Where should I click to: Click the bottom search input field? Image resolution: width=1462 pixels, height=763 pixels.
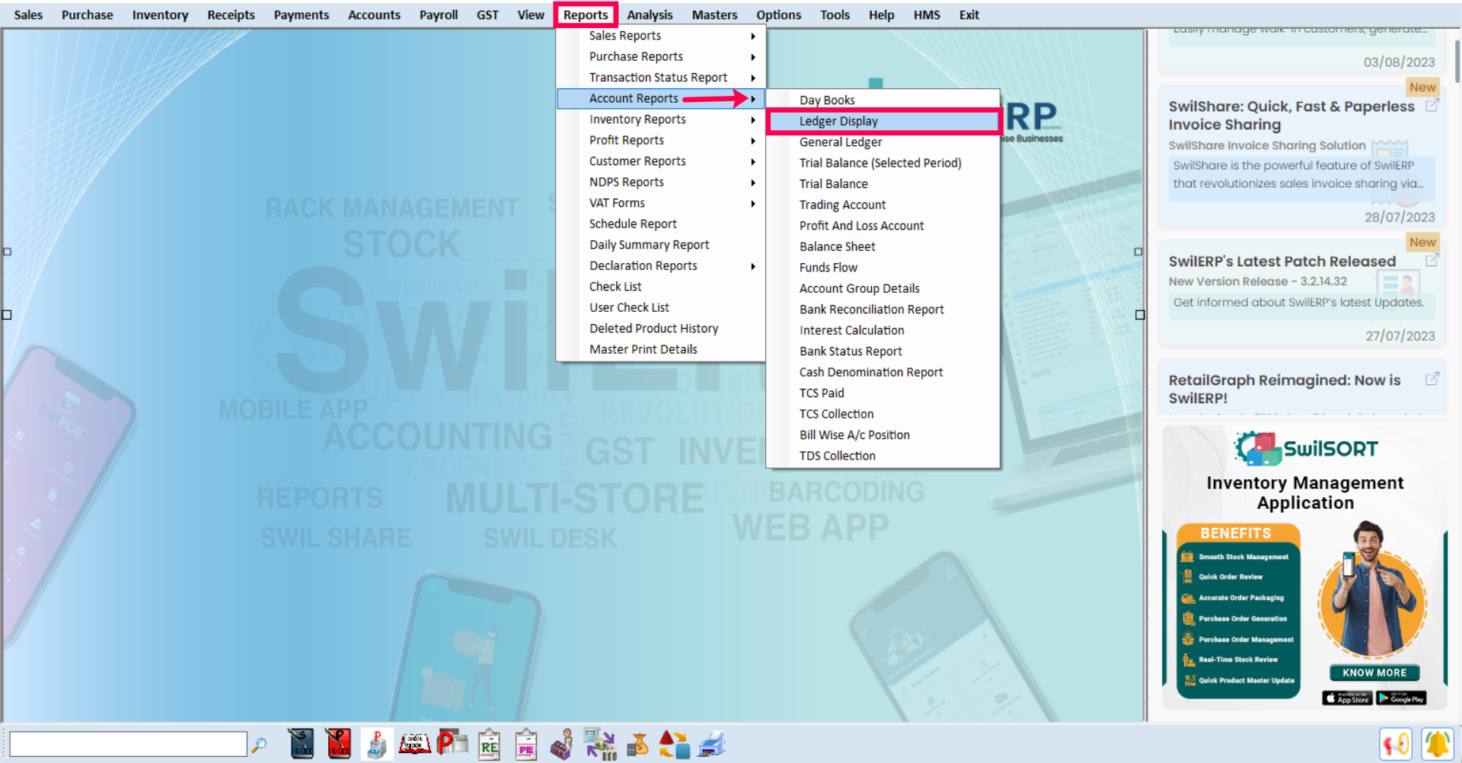coord(128,744)
